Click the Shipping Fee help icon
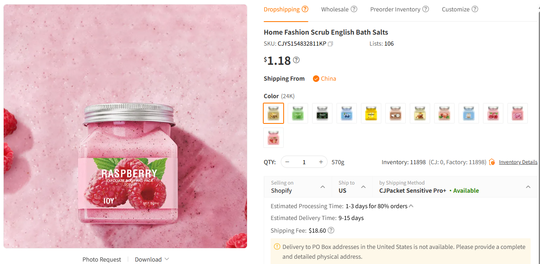Screen dimensions: 540x264 coord(331,230)
